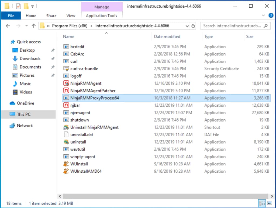
Task: Click the Up directory arrow
Action: point(33,26)
